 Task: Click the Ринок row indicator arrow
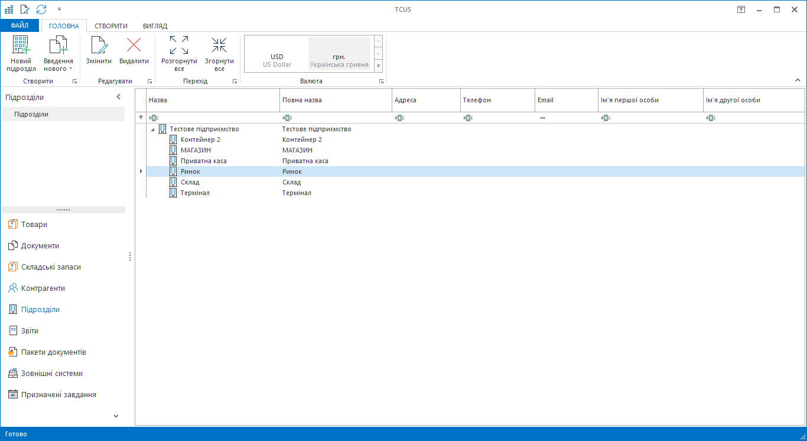tap(141, 171)
